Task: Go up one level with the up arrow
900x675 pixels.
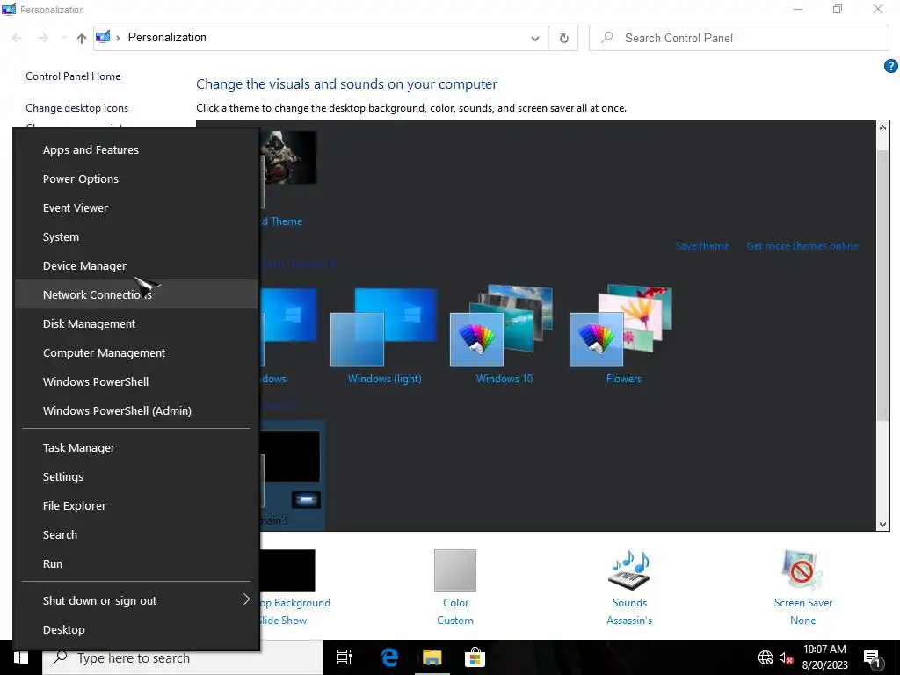Action: tap(82, 38)
